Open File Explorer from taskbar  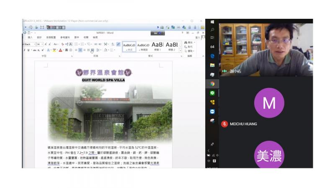pos(212,65)
